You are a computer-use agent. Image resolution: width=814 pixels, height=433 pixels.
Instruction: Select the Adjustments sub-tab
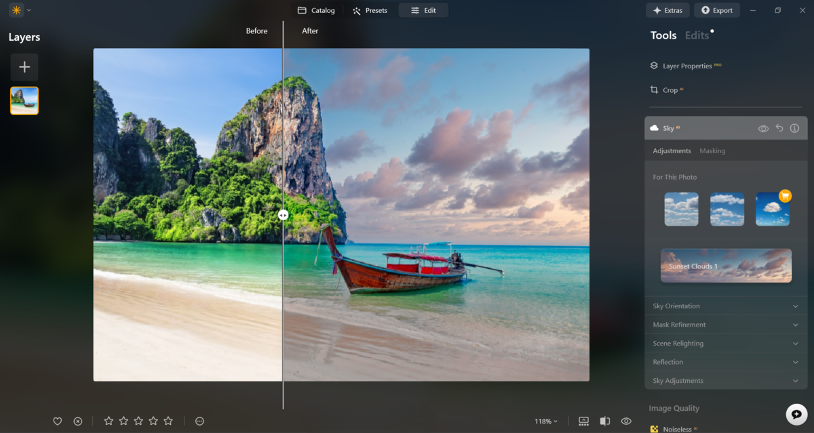[x=672, y=151]
